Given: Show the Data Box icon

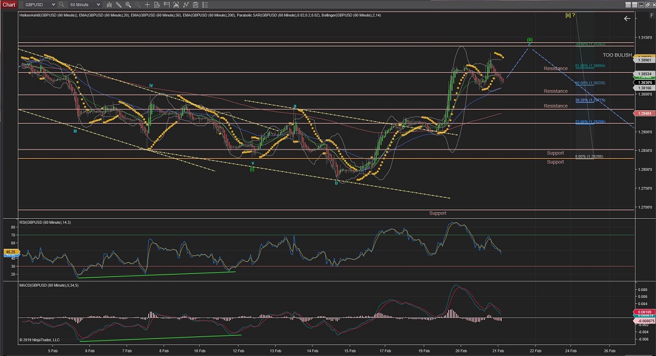Looking at the screenshot, I should pos(158,4).
